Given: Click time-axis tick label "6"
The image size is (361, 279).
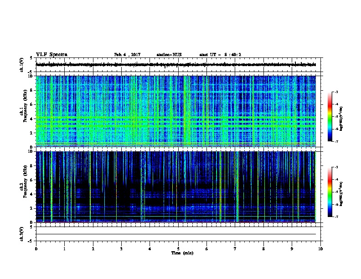Looking at the screenshot, I should [x=207, y=249].
